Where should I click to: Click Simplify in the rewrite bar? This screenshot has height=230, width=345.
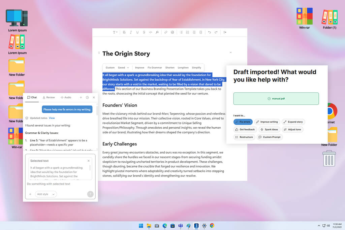pos(196,68)
